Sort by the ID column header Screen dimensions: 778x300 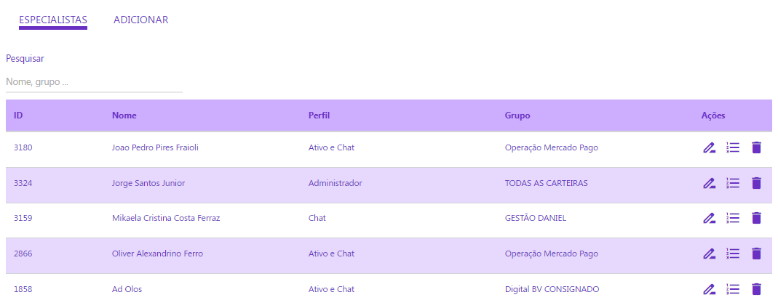[x=18, y=115]
